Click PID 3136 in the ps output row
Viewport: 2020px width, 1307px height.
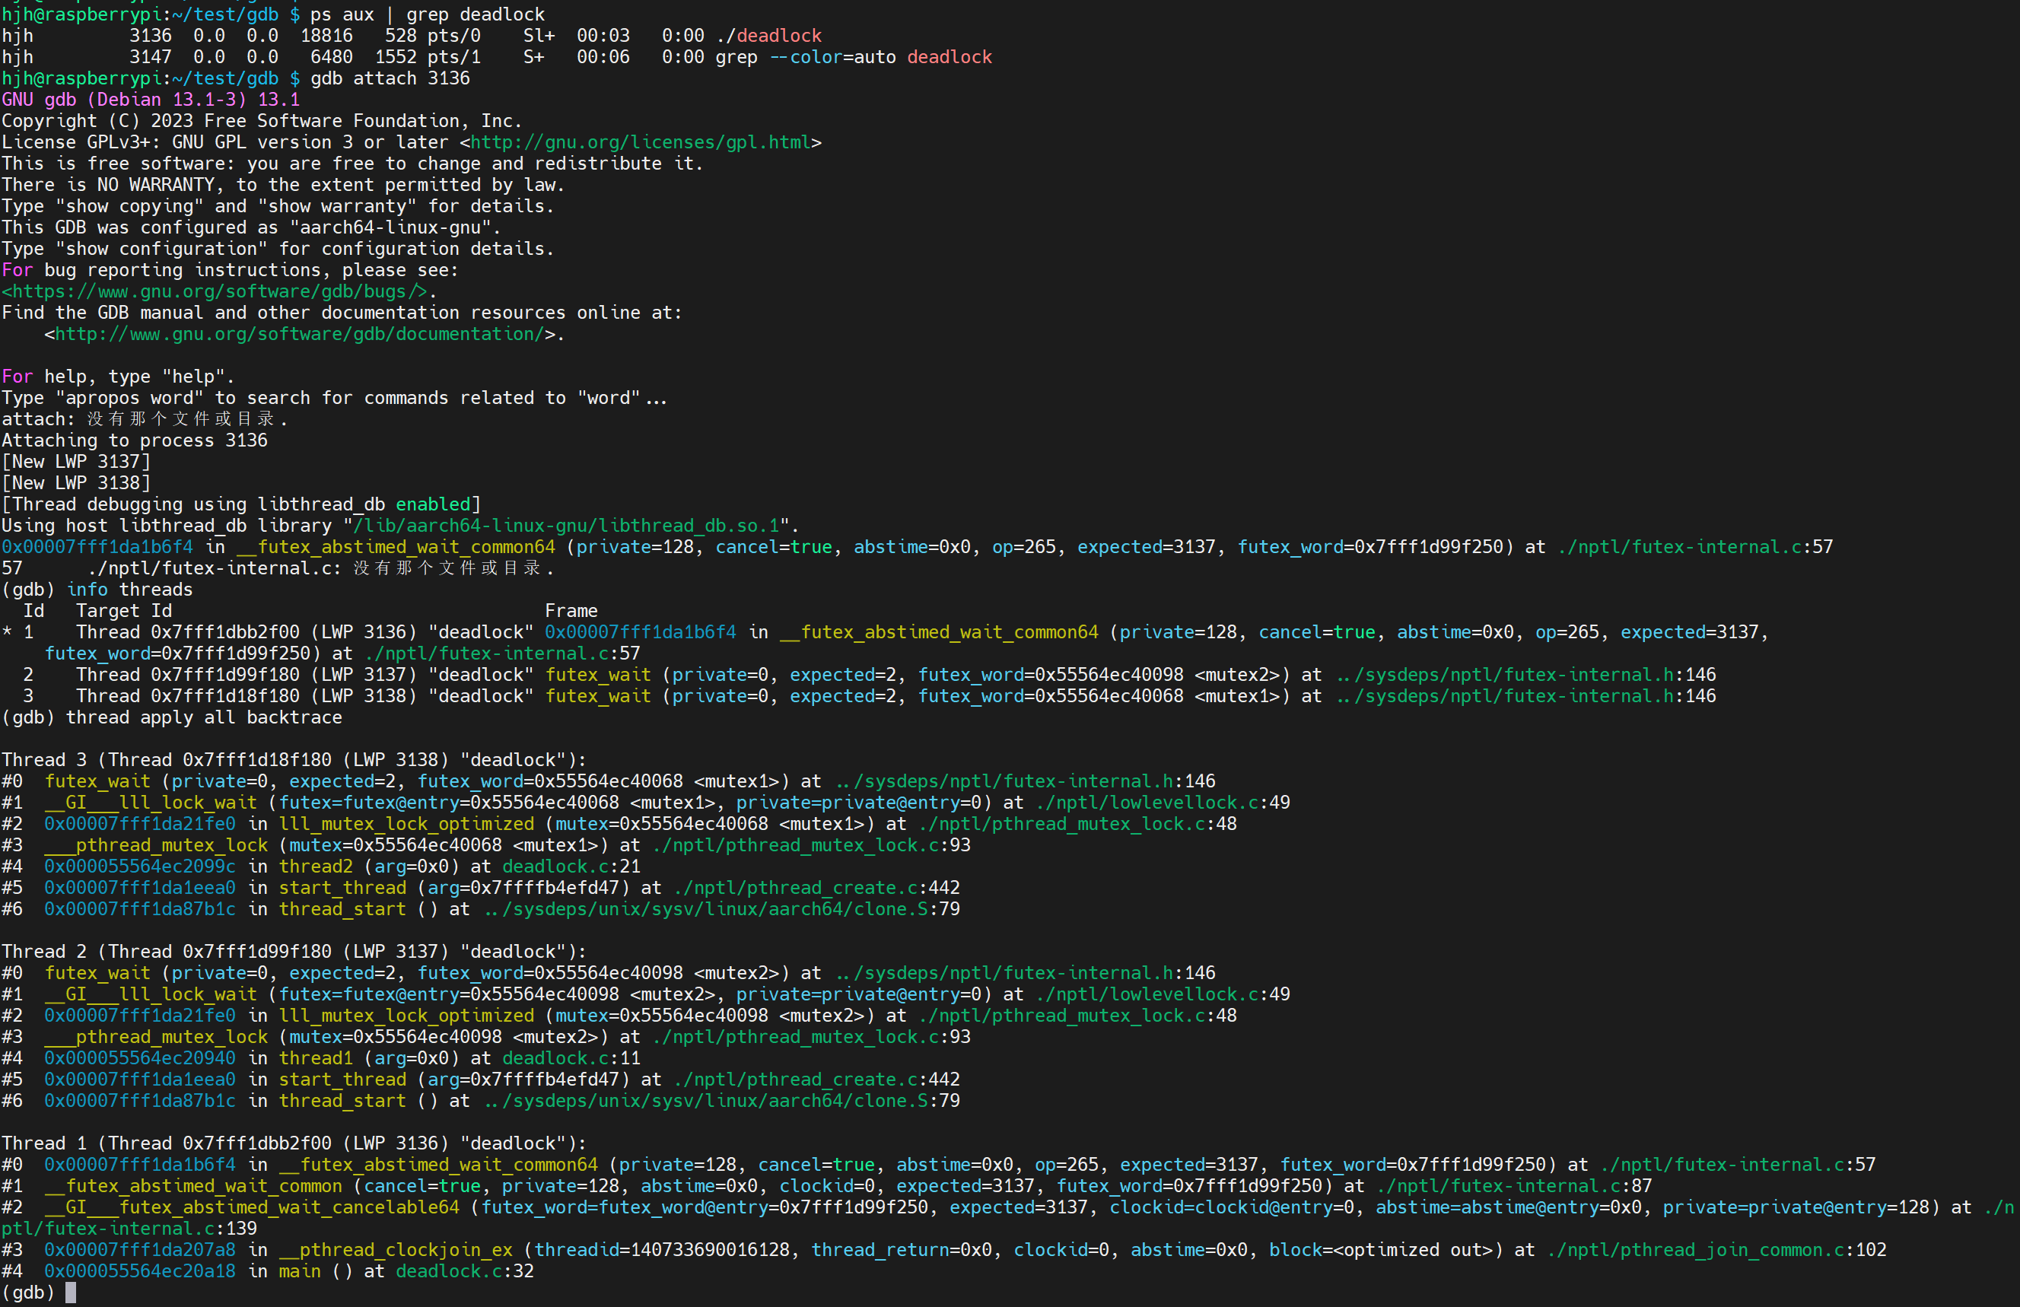[x=150, y=36]
